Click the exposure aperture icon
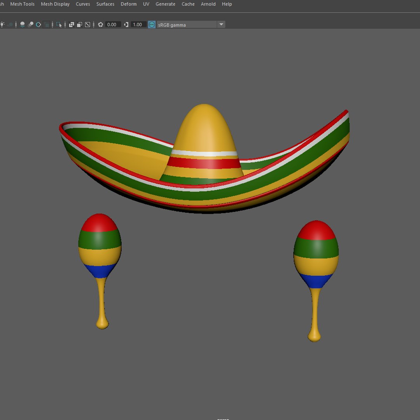The height and width of the screenshot is (420, 420). tap(100, 24)
